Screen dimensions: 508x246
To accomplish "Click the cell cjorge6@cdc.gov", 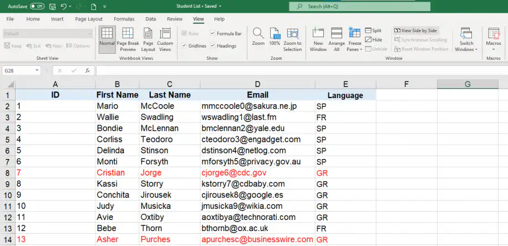I will (257, 173).
